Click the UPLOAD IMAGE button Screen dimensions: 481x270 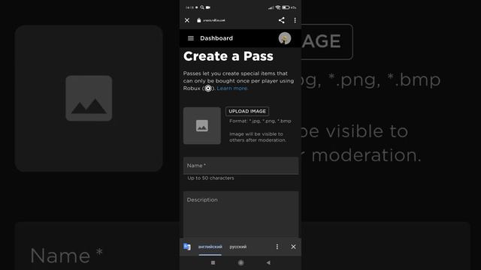pyautogui.click(x=247, y=111)
